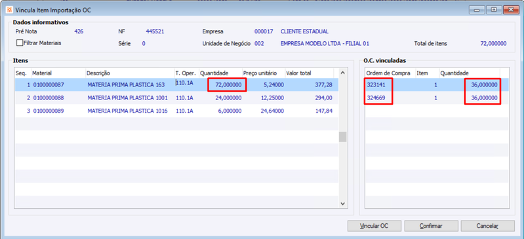
Task: Click the NF value 445521
Action: (x=155, y=31)
